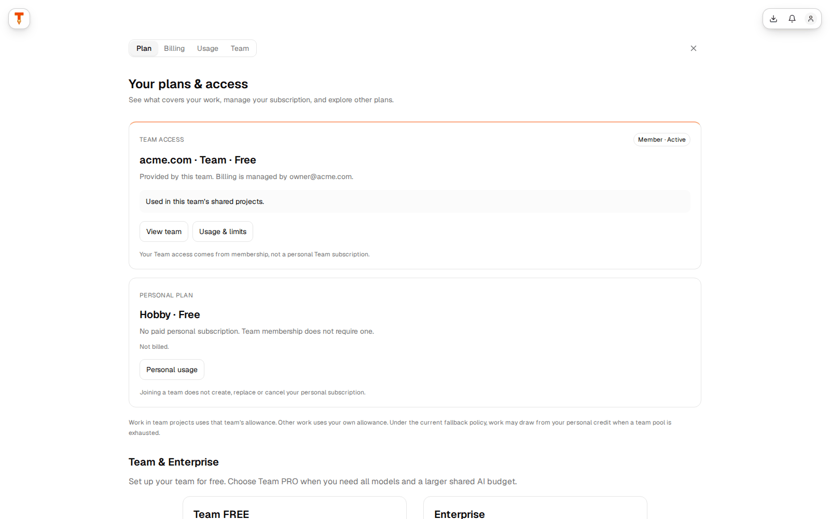Click the 'Set up your team for free' line
The height and width of the screenshot is (519, 830).
pos(323,482)
